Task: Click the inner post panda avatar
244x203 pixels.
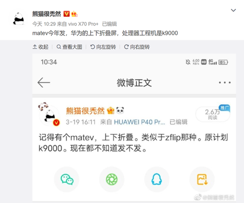Action: [x=50, y=114]
